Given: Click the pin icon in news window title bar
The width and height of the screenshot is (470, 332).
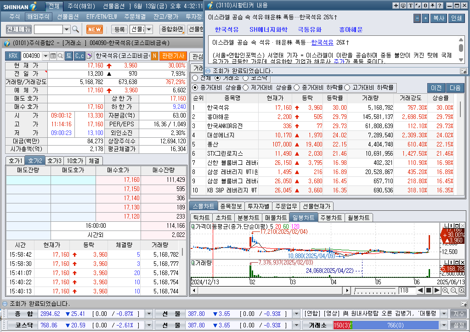Looking at the screenshot, I should click(x=432, y=6).
